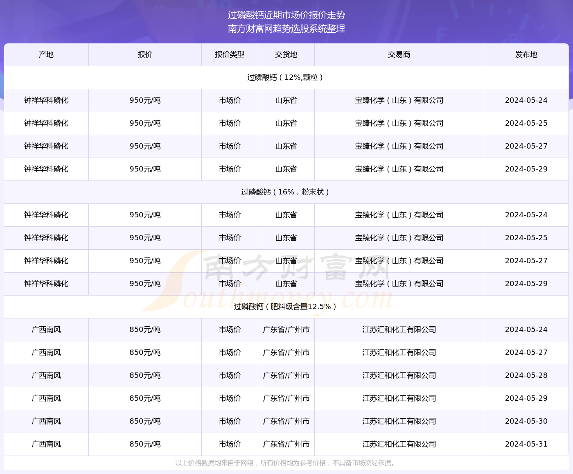Click 850元/吨 in the 2024-05-30 row
The image size is (573, 474).
coord(145,421)
